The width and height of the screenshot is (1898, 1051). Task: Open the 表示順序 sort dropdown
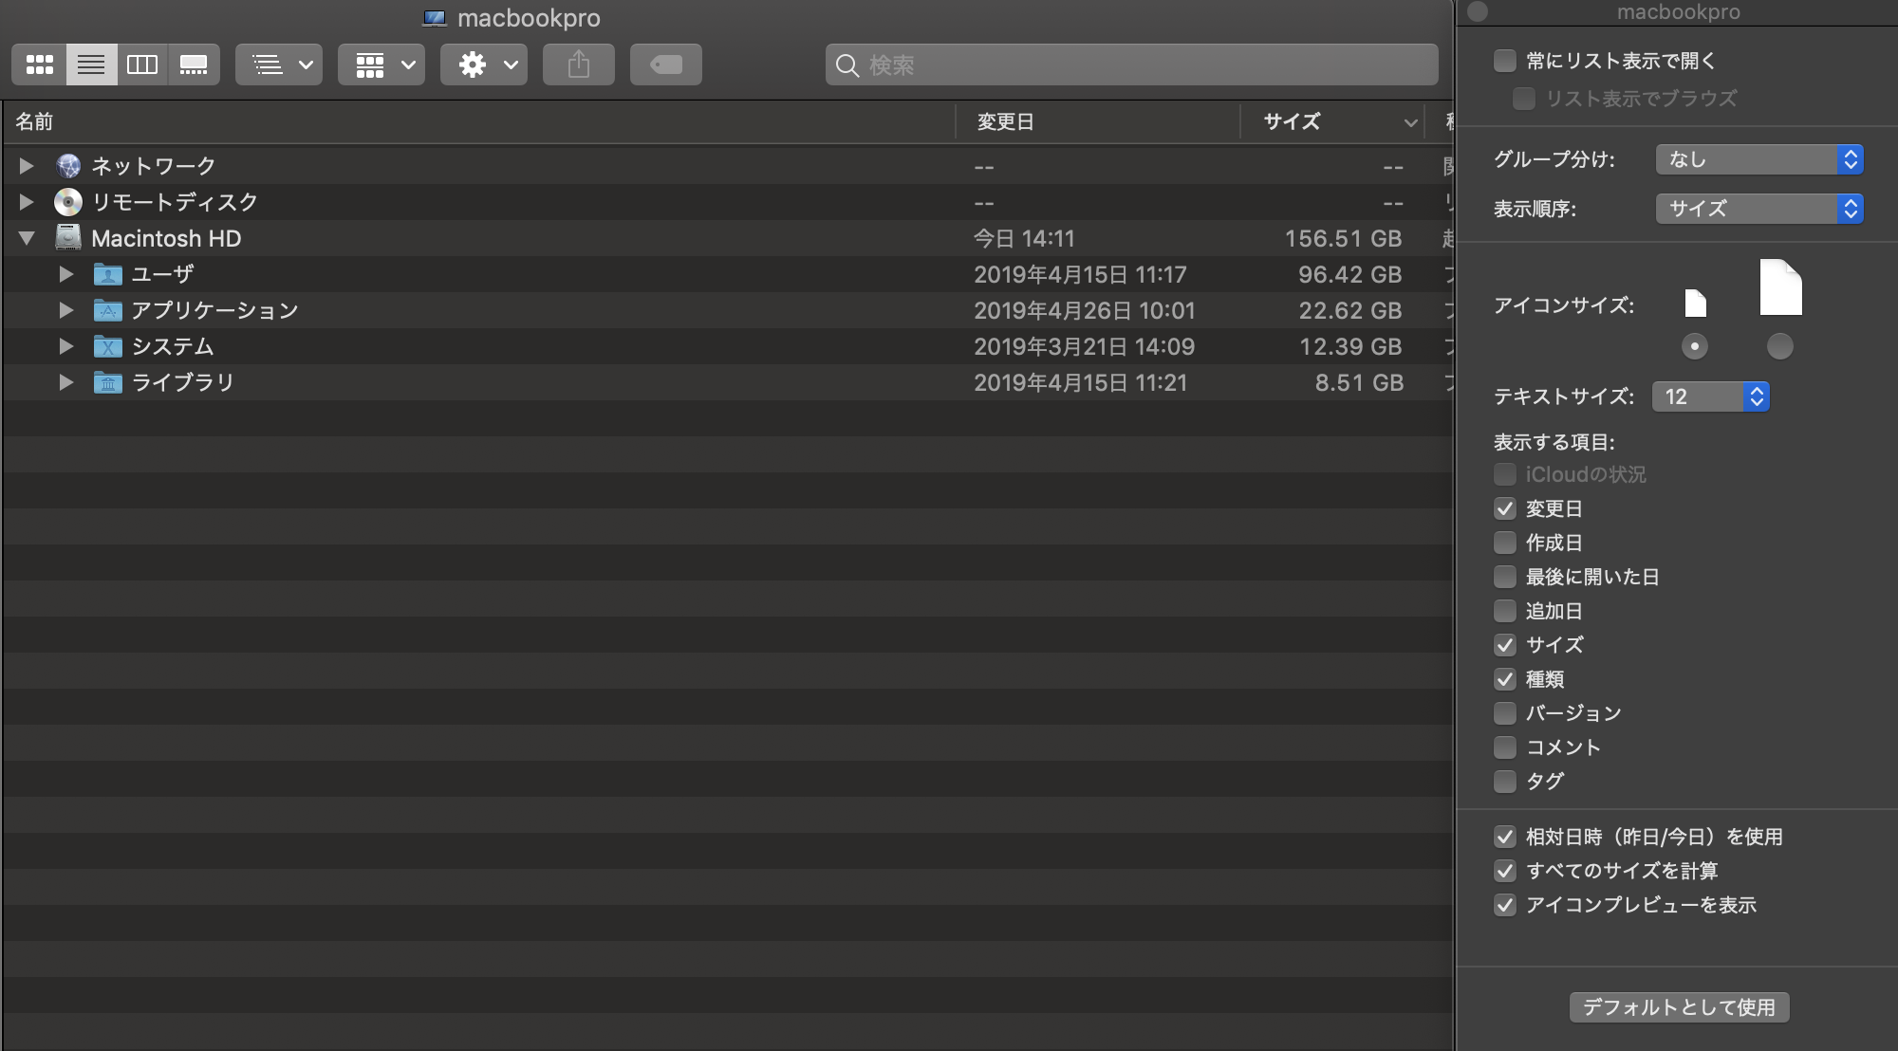click(x=1759, y=209)
